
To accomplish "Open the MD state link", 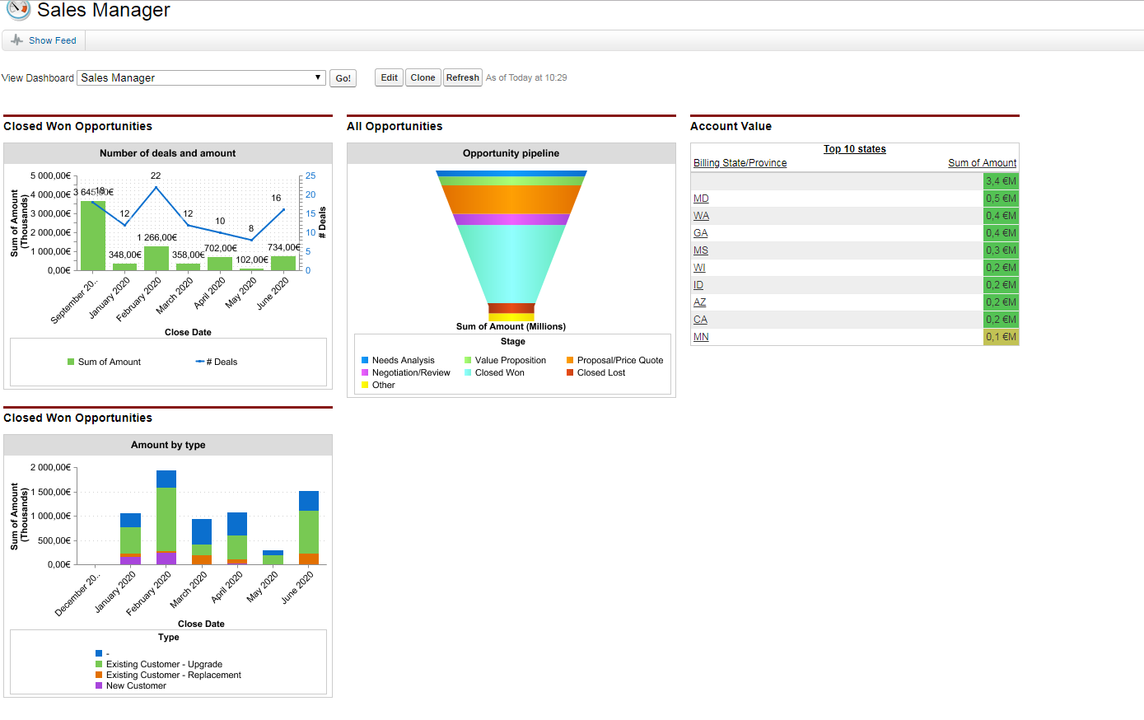I will [701, 199].
